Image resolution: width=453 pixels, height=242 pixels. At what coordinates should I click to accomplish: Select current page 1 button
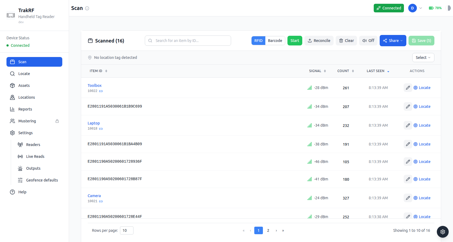[x=258, y=230]
